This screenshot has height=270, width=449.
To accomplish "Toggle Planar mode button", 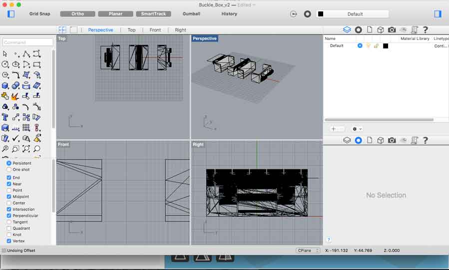I will (x=115, y=14).
